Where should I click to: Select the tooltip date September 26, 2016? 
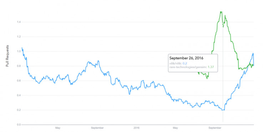tap(186, 58)
